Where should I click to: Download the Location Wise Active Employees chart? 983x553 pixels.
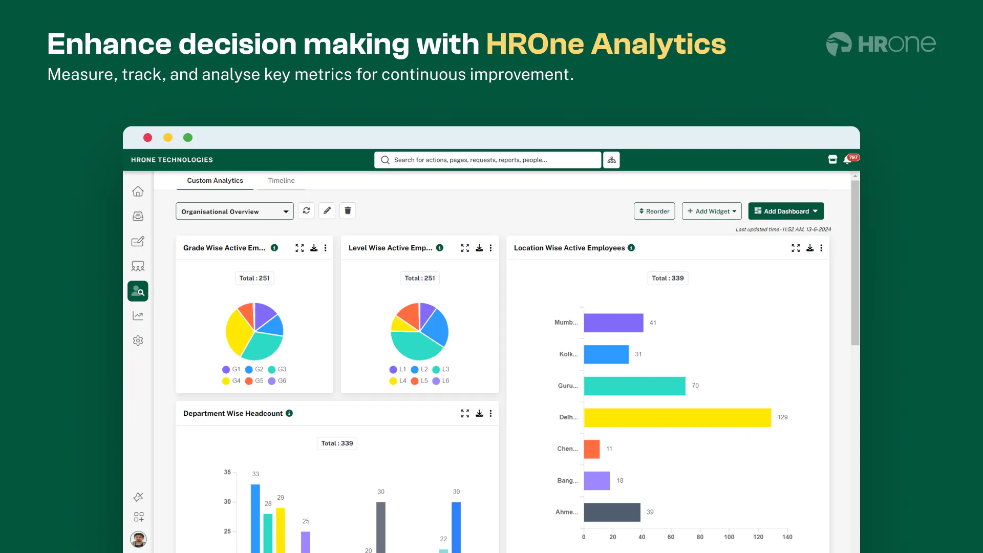click(809, 248)
